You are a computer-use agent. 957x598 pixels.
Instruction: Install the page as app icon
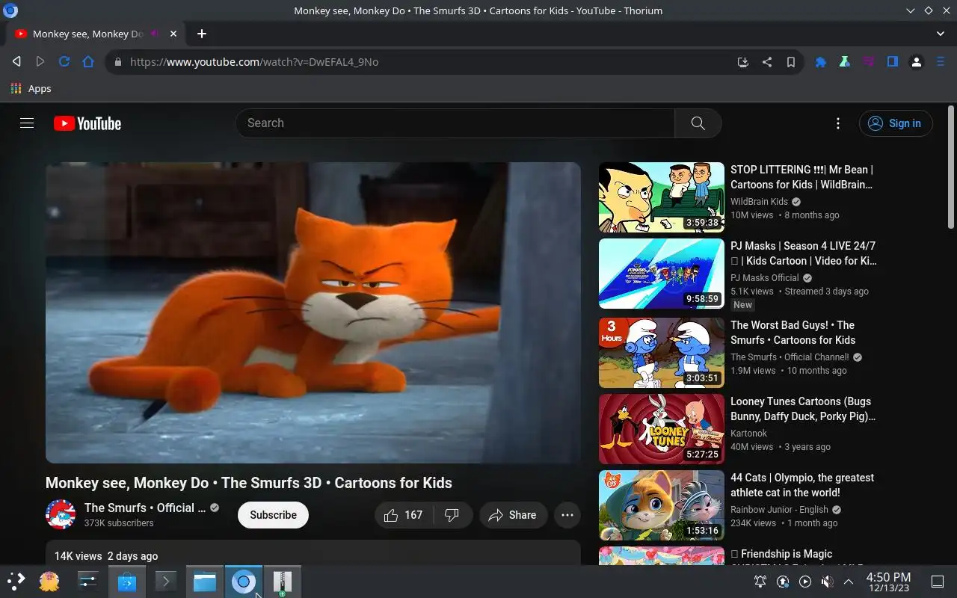pos(742,62)
